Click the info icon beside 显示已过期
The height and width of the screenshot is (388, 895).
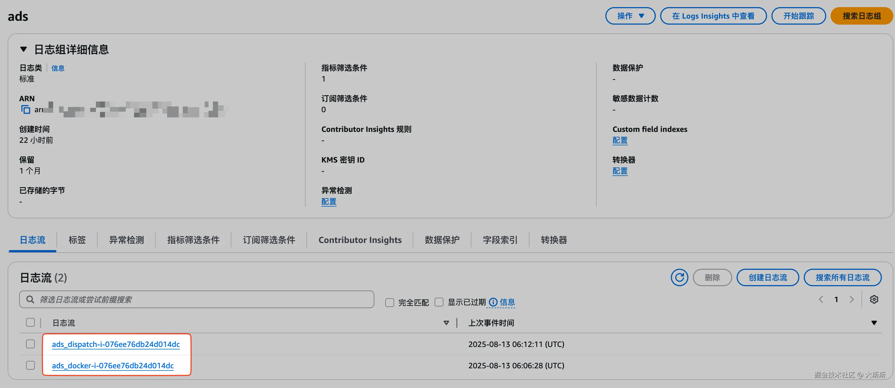[x=493, y=302]
